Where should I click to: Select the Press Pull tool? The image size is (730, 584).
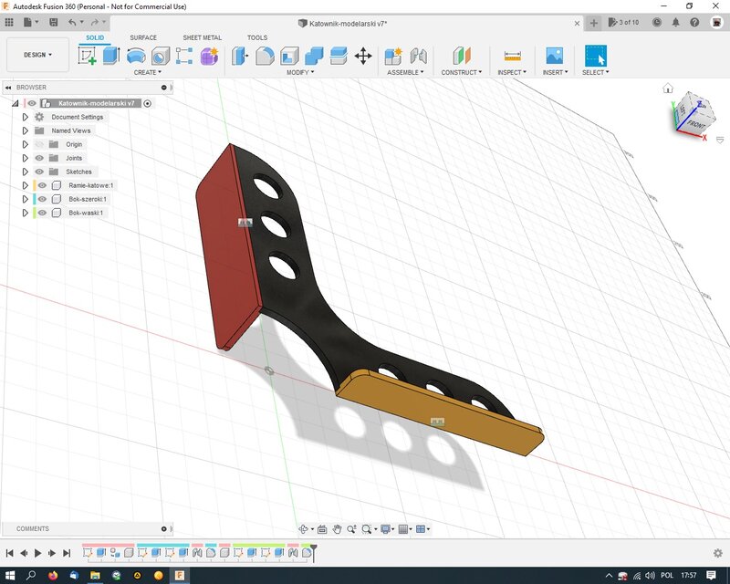[x=240, y=56]
